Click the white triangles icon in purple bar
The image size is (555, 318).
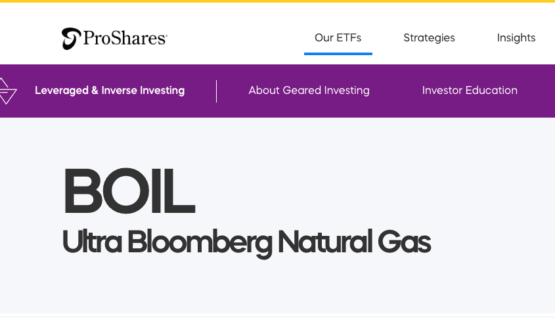tap(7, 91)
